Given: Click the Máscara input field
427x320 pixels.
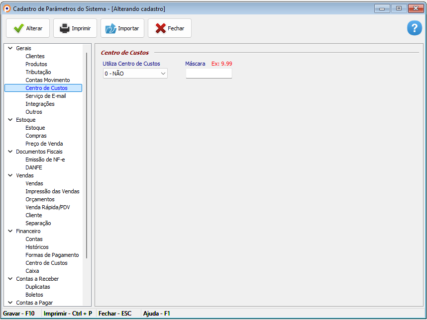Looking at the screenshot, I should point(209,74).
